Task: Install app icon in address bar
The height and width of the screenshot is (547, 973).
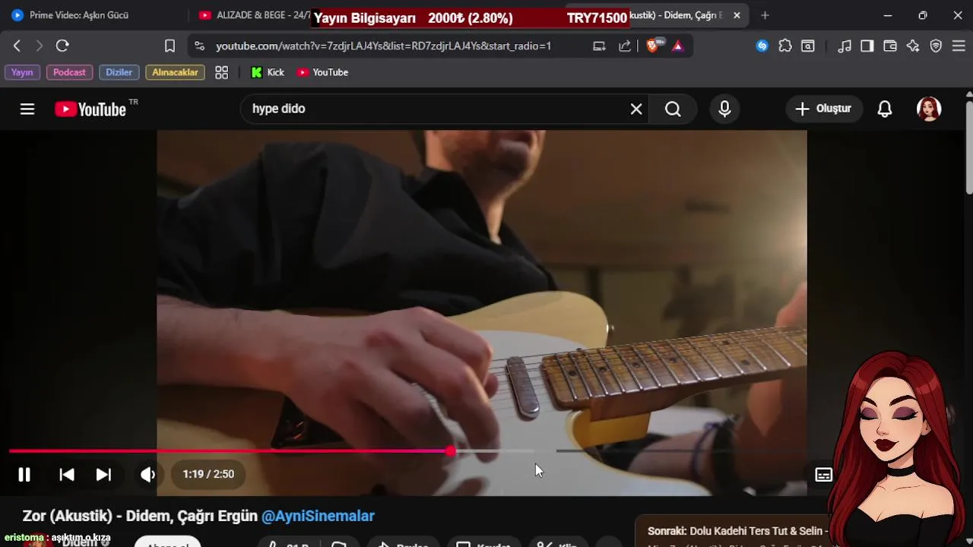Action: 599,46
